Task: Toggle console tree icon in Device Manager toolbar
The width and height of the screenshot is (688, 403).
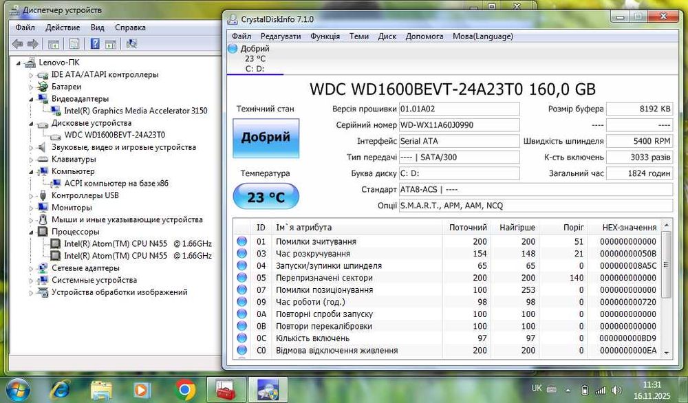Action: 54,44
